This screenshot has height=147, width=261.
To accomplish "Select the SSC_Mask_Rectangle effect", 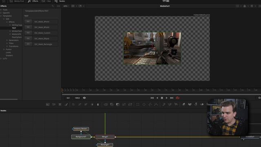I will coord(41,44).
